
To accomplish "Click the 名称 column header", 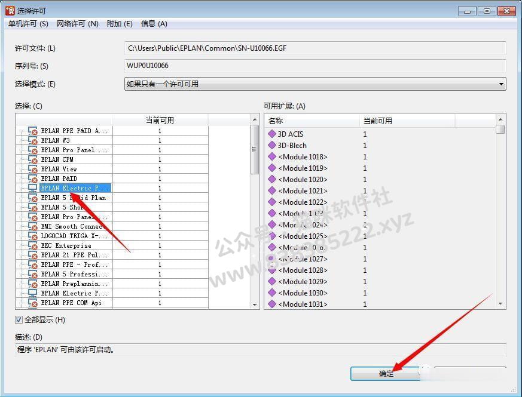I will click(312, 121).
